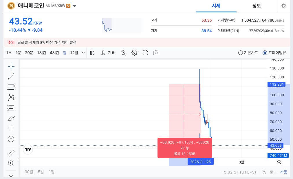This screenshot has width=293, height=179.
Task: Open the indicator template search icon
Action: coord(123,53)
